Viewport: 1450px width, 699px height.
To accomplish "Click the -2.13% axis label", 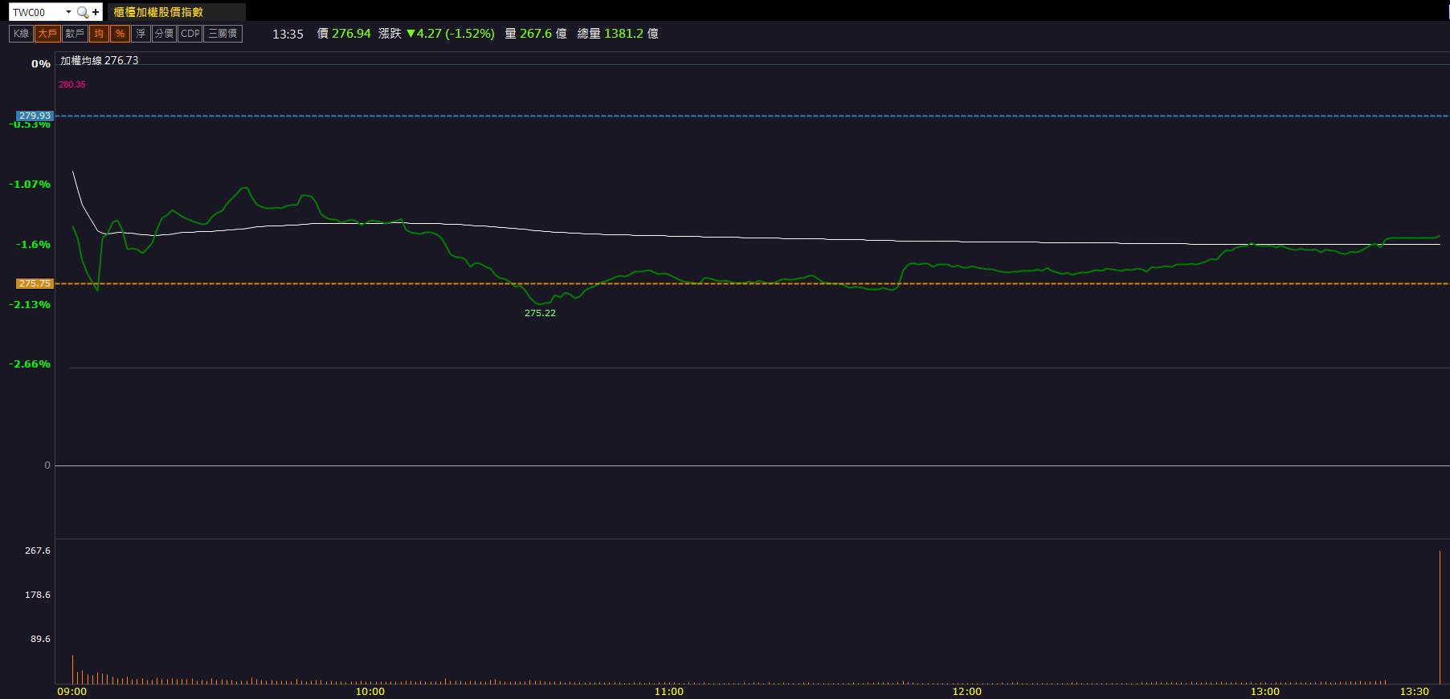I will (30, 305).
